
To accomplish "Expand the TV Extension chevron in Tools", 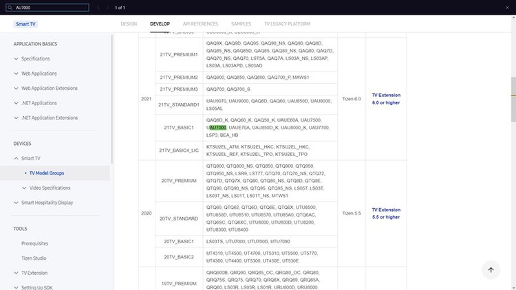I will coord(16,273).
